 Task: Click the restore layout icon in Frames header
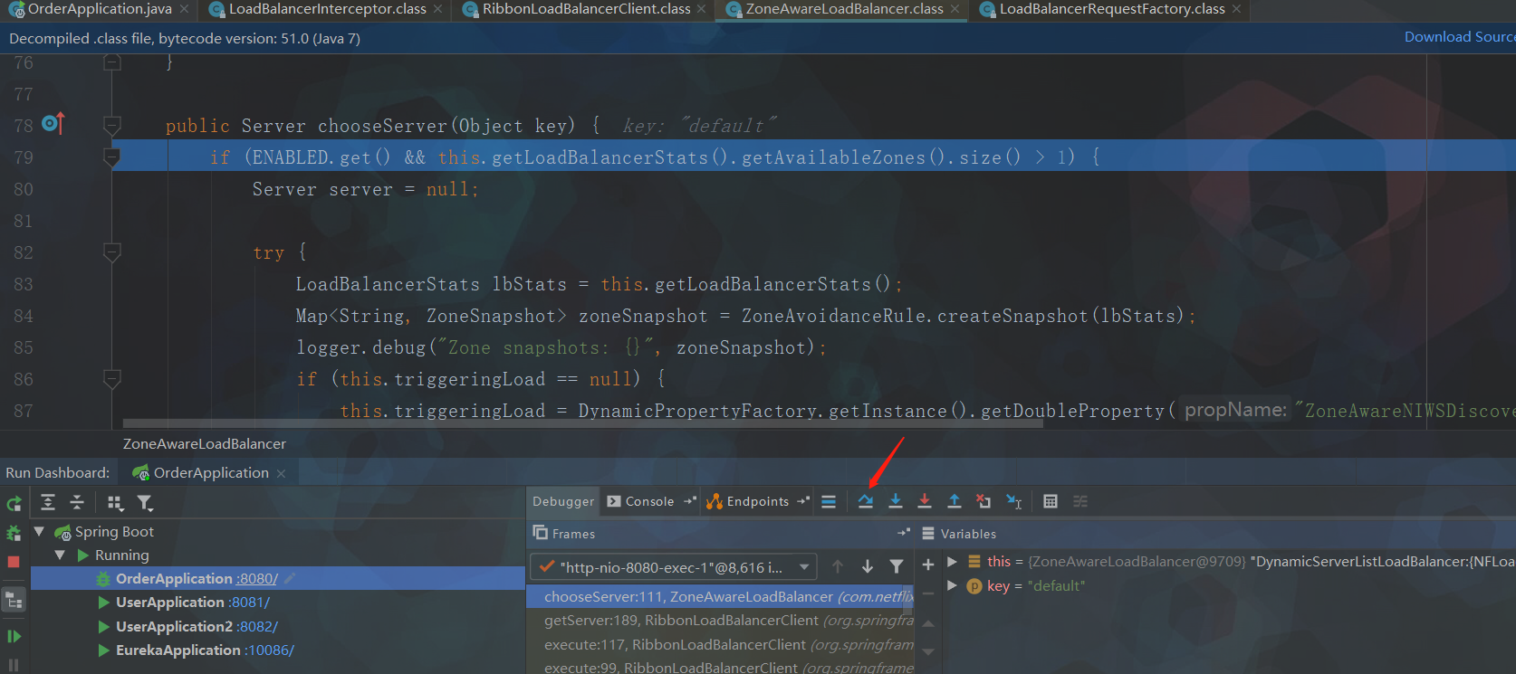(x=903, y=533)
